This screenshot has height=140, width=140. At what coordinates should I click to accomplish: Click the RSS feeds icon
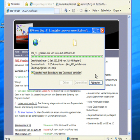tap(73, 10)
